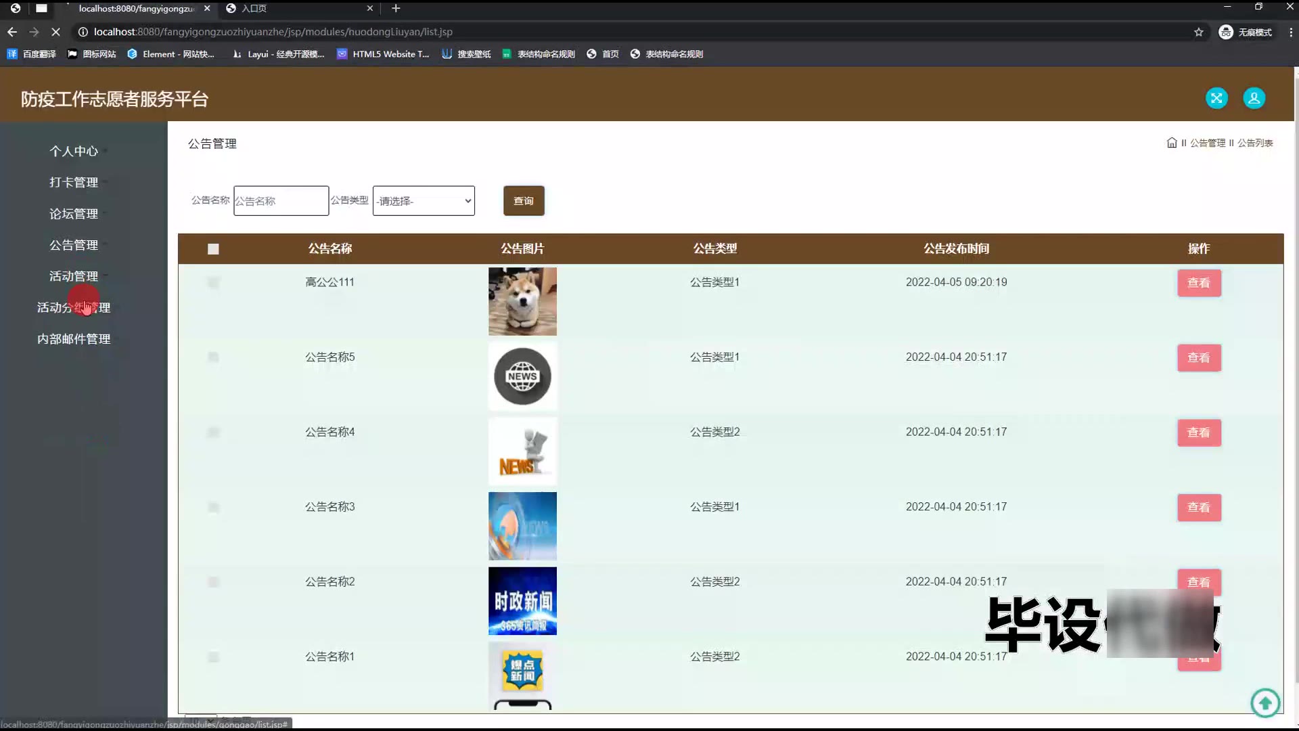The width and height of the screenshot is (1299, 731).
Task: Click the fullscreen toggle icon in header
Action: point(1216,98)
